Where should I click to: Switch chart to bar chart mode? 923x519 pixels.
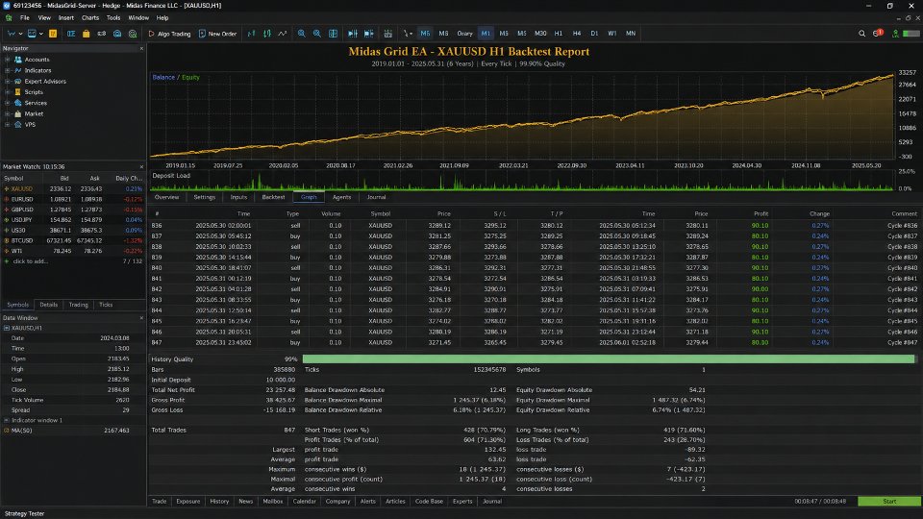tap(251, 34)
